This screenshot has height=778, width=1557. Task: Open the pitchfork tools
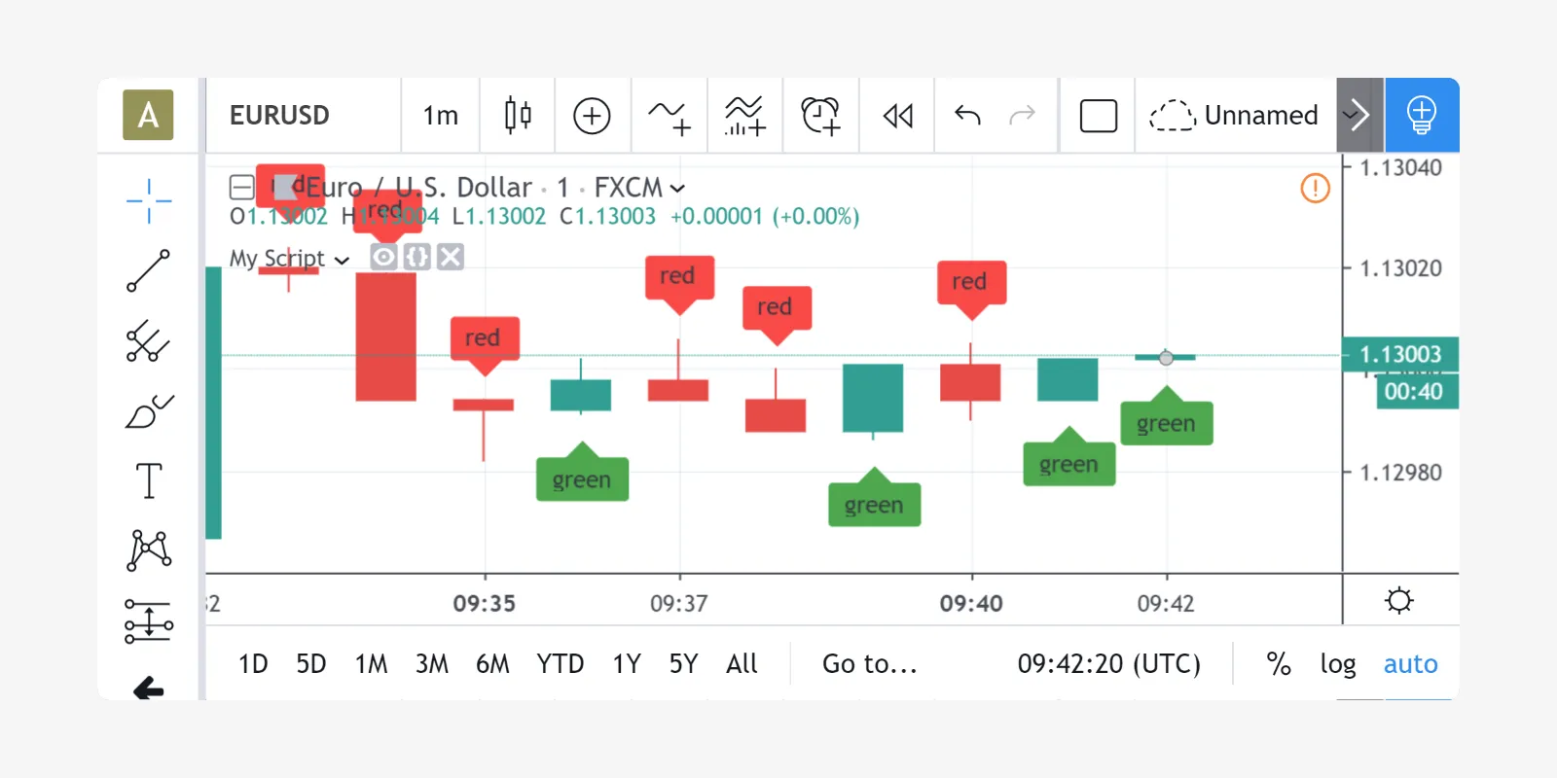point(149,341)
